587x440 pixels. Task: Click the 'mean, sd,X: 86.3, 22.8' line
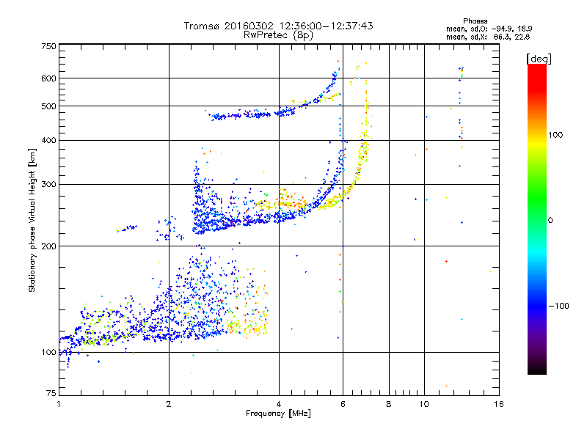(488, 37)
